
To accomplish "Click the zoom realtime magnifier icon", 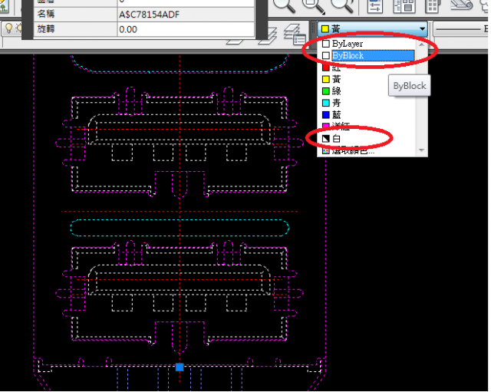I will (285, 5).
